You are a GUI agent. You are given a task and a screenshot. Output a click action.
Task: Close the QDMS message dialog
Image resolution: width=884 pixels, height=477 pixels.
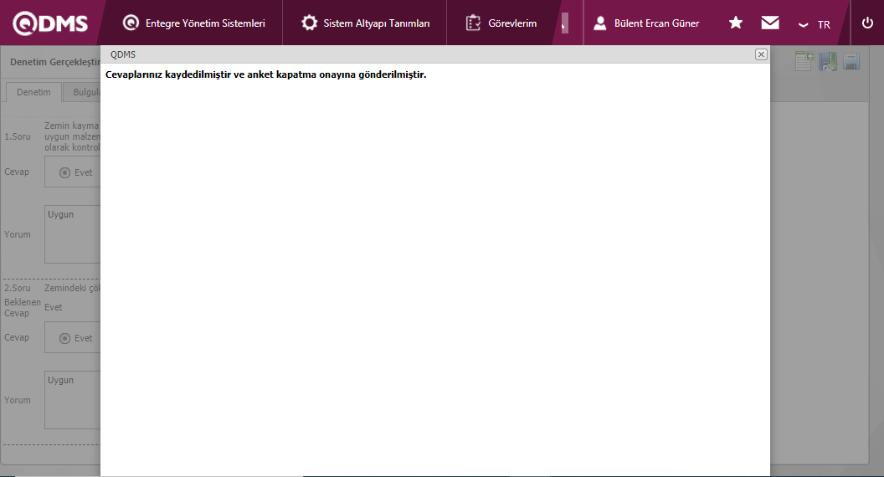click(761, 54)
